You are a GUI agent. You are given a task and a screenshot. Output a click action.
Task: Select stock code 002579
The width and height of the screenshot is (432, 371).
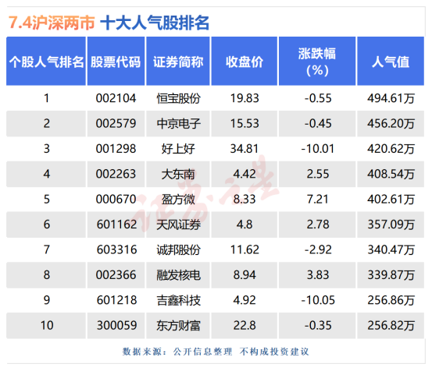[x=116, y=124]
